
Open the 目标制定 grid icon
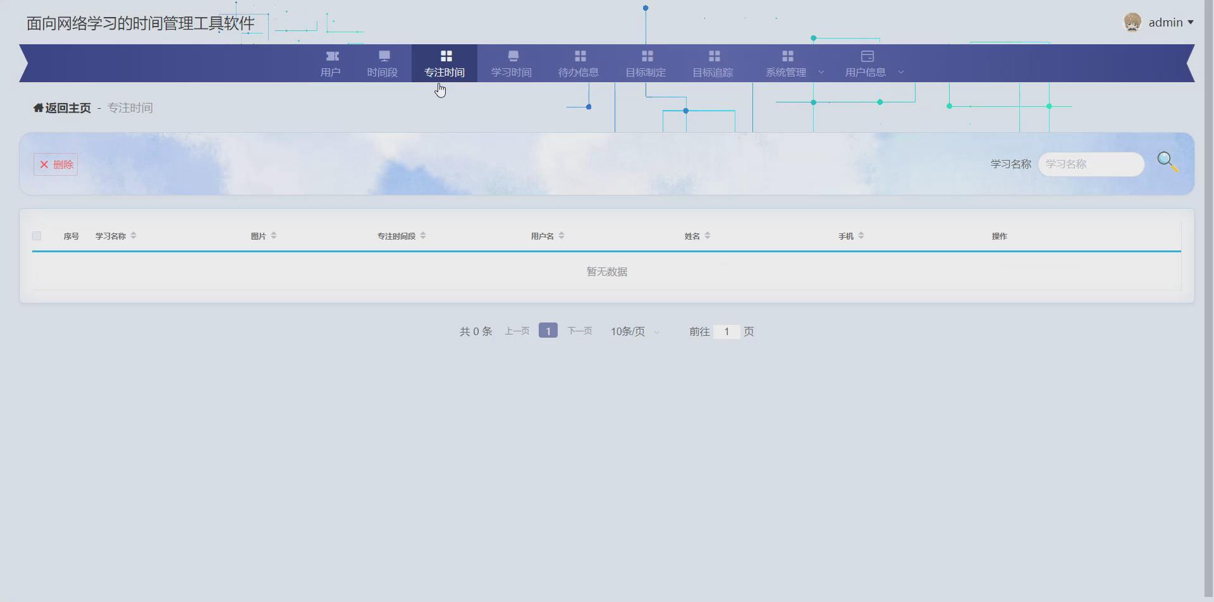pos(646,55)
